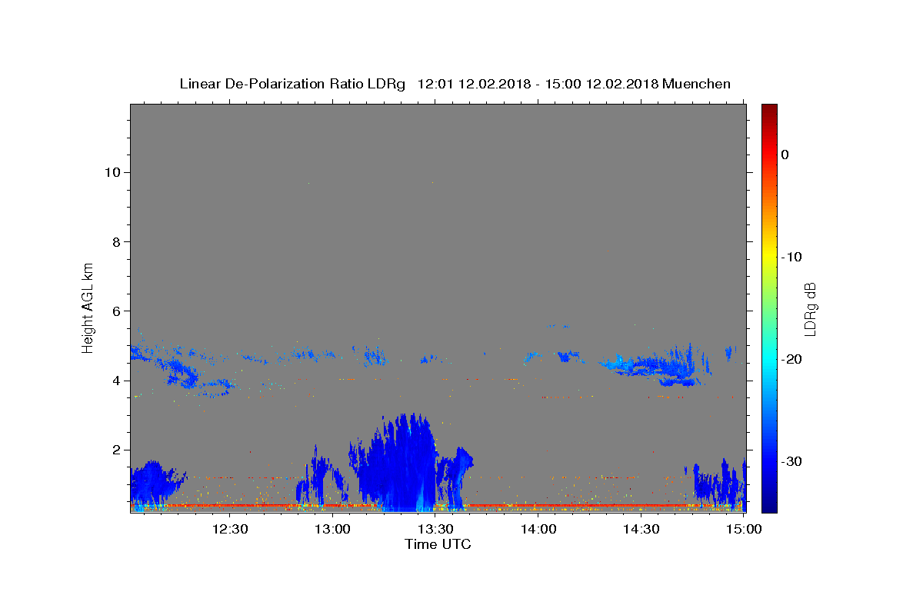Click the plot title 'Linear De-Polarization Ratio LDRg'
This screenshot has height=615, width=923.
pyautogui.click(x=292, y=84)
